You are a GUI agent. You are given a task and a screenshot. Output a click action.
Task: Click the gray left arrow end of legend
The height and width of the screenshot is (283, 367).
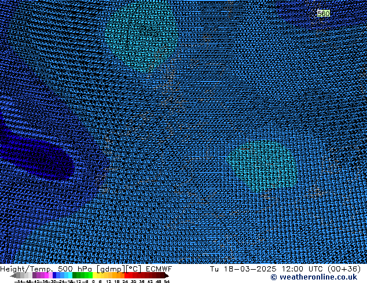point(13,275)
